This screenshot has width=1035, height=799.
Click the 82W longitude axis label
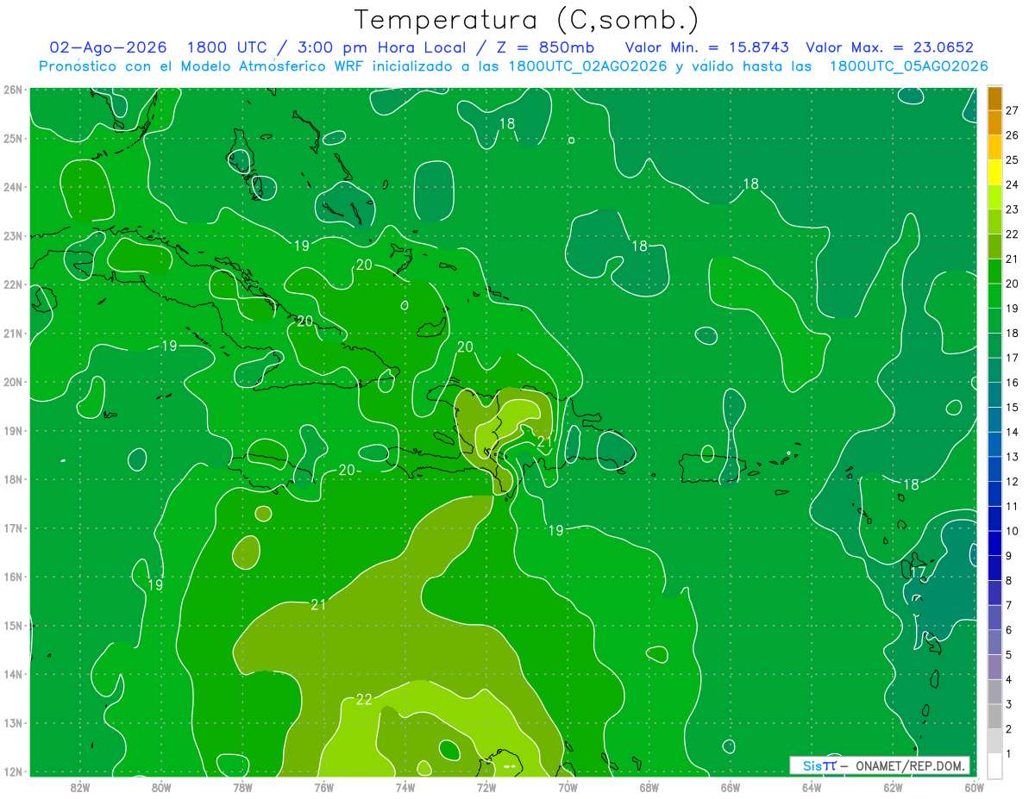[79, 787]
